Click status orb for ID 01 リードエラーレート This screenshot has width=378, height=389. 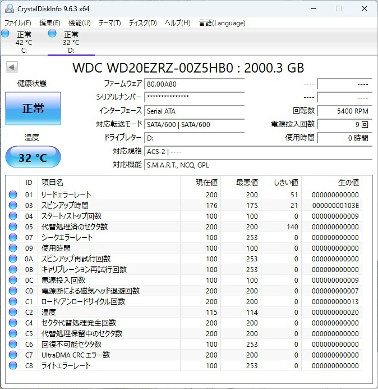click(13, 194)
